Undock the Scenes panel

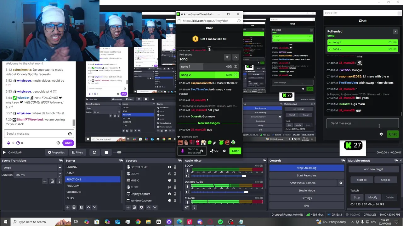(121, 160)
